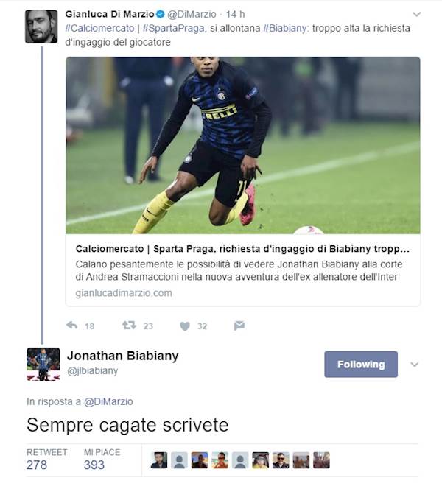Click the first liker avatar in the row
Image resolution: width=442 pixels, height=489 pixels.
(159, 460)
